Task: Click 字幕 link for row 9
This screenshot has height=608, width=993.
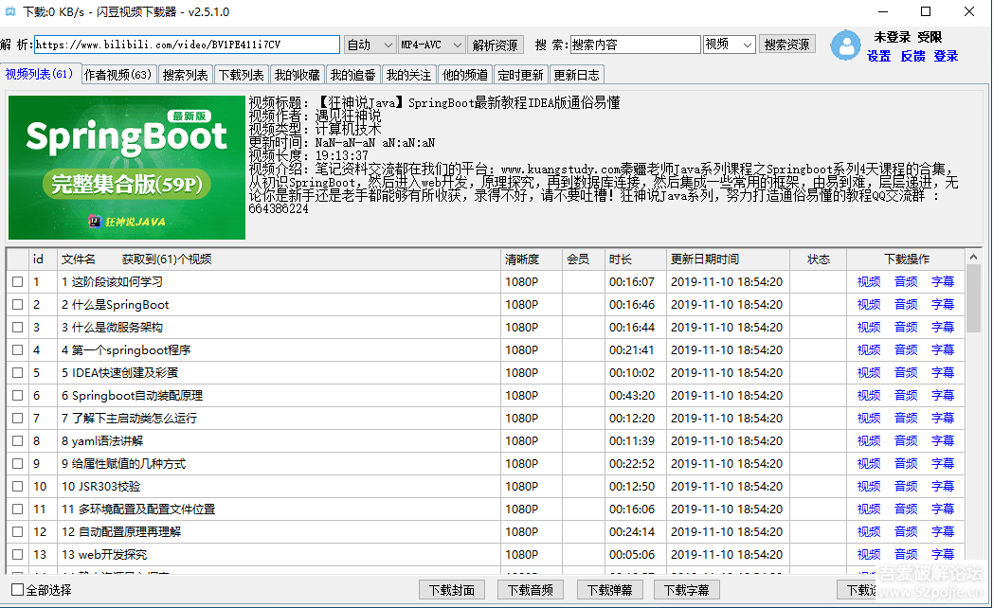Action: (943, 464)
